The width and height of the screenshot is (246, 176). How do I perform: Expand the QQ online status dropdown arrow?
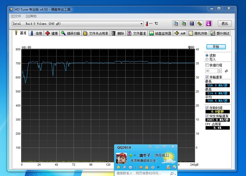click(x=135, y=155)
